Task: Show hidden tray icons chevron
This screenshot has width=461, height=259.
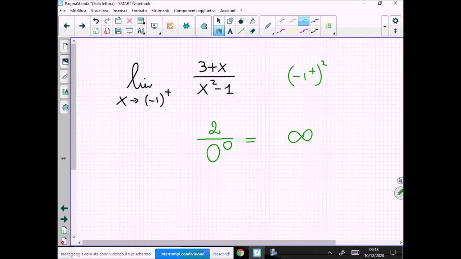Action: pos(330,253)
